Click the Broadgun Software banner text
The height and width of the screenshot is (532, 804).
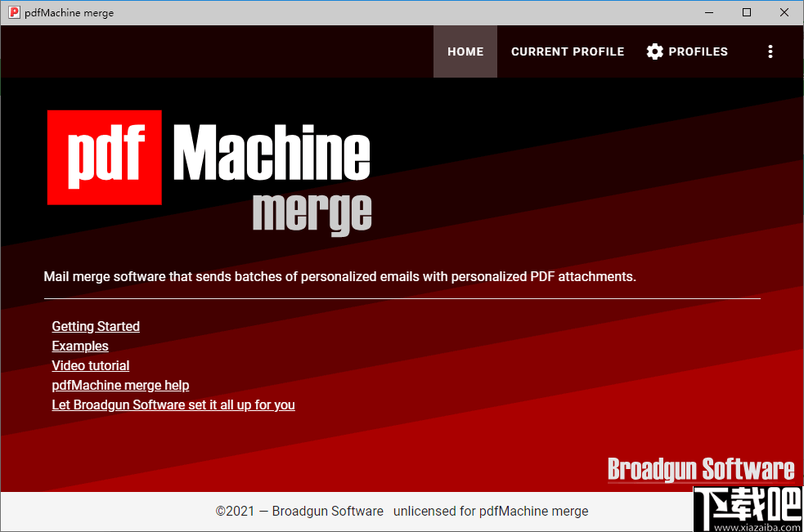click(x=700, y=470)
